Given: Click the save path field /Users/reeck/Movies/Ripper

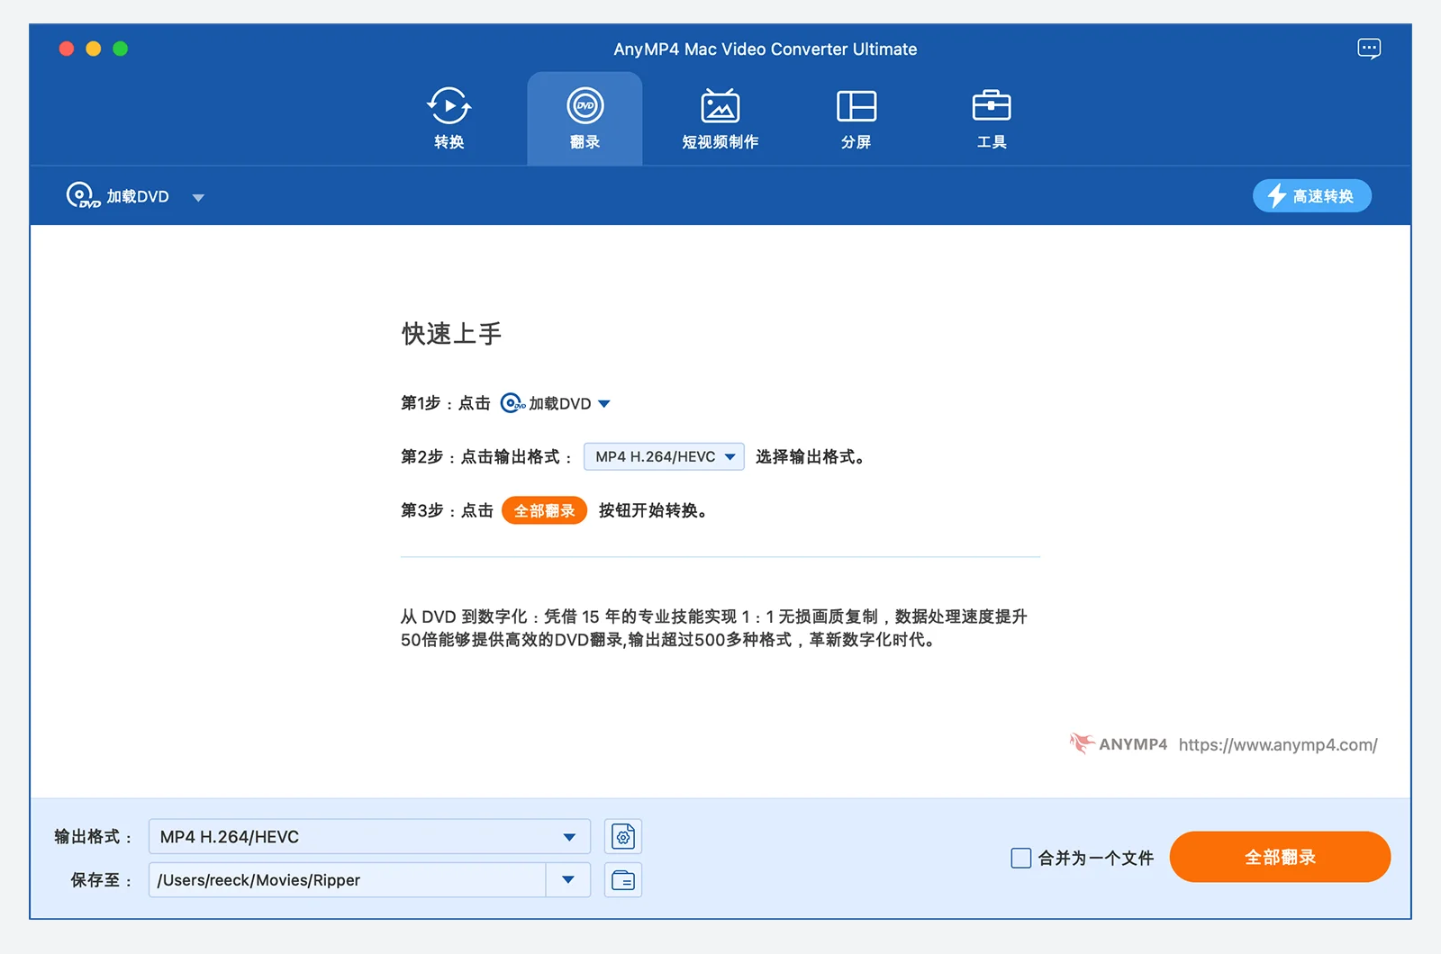Looking at the screenshot, I should 347,880.
